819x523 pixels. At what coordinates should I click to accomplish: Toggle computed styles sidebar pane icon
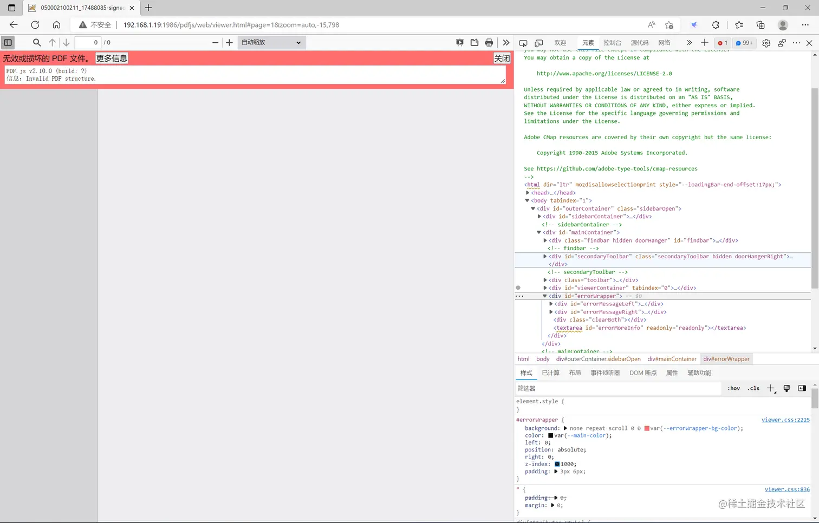click(802, 388)
